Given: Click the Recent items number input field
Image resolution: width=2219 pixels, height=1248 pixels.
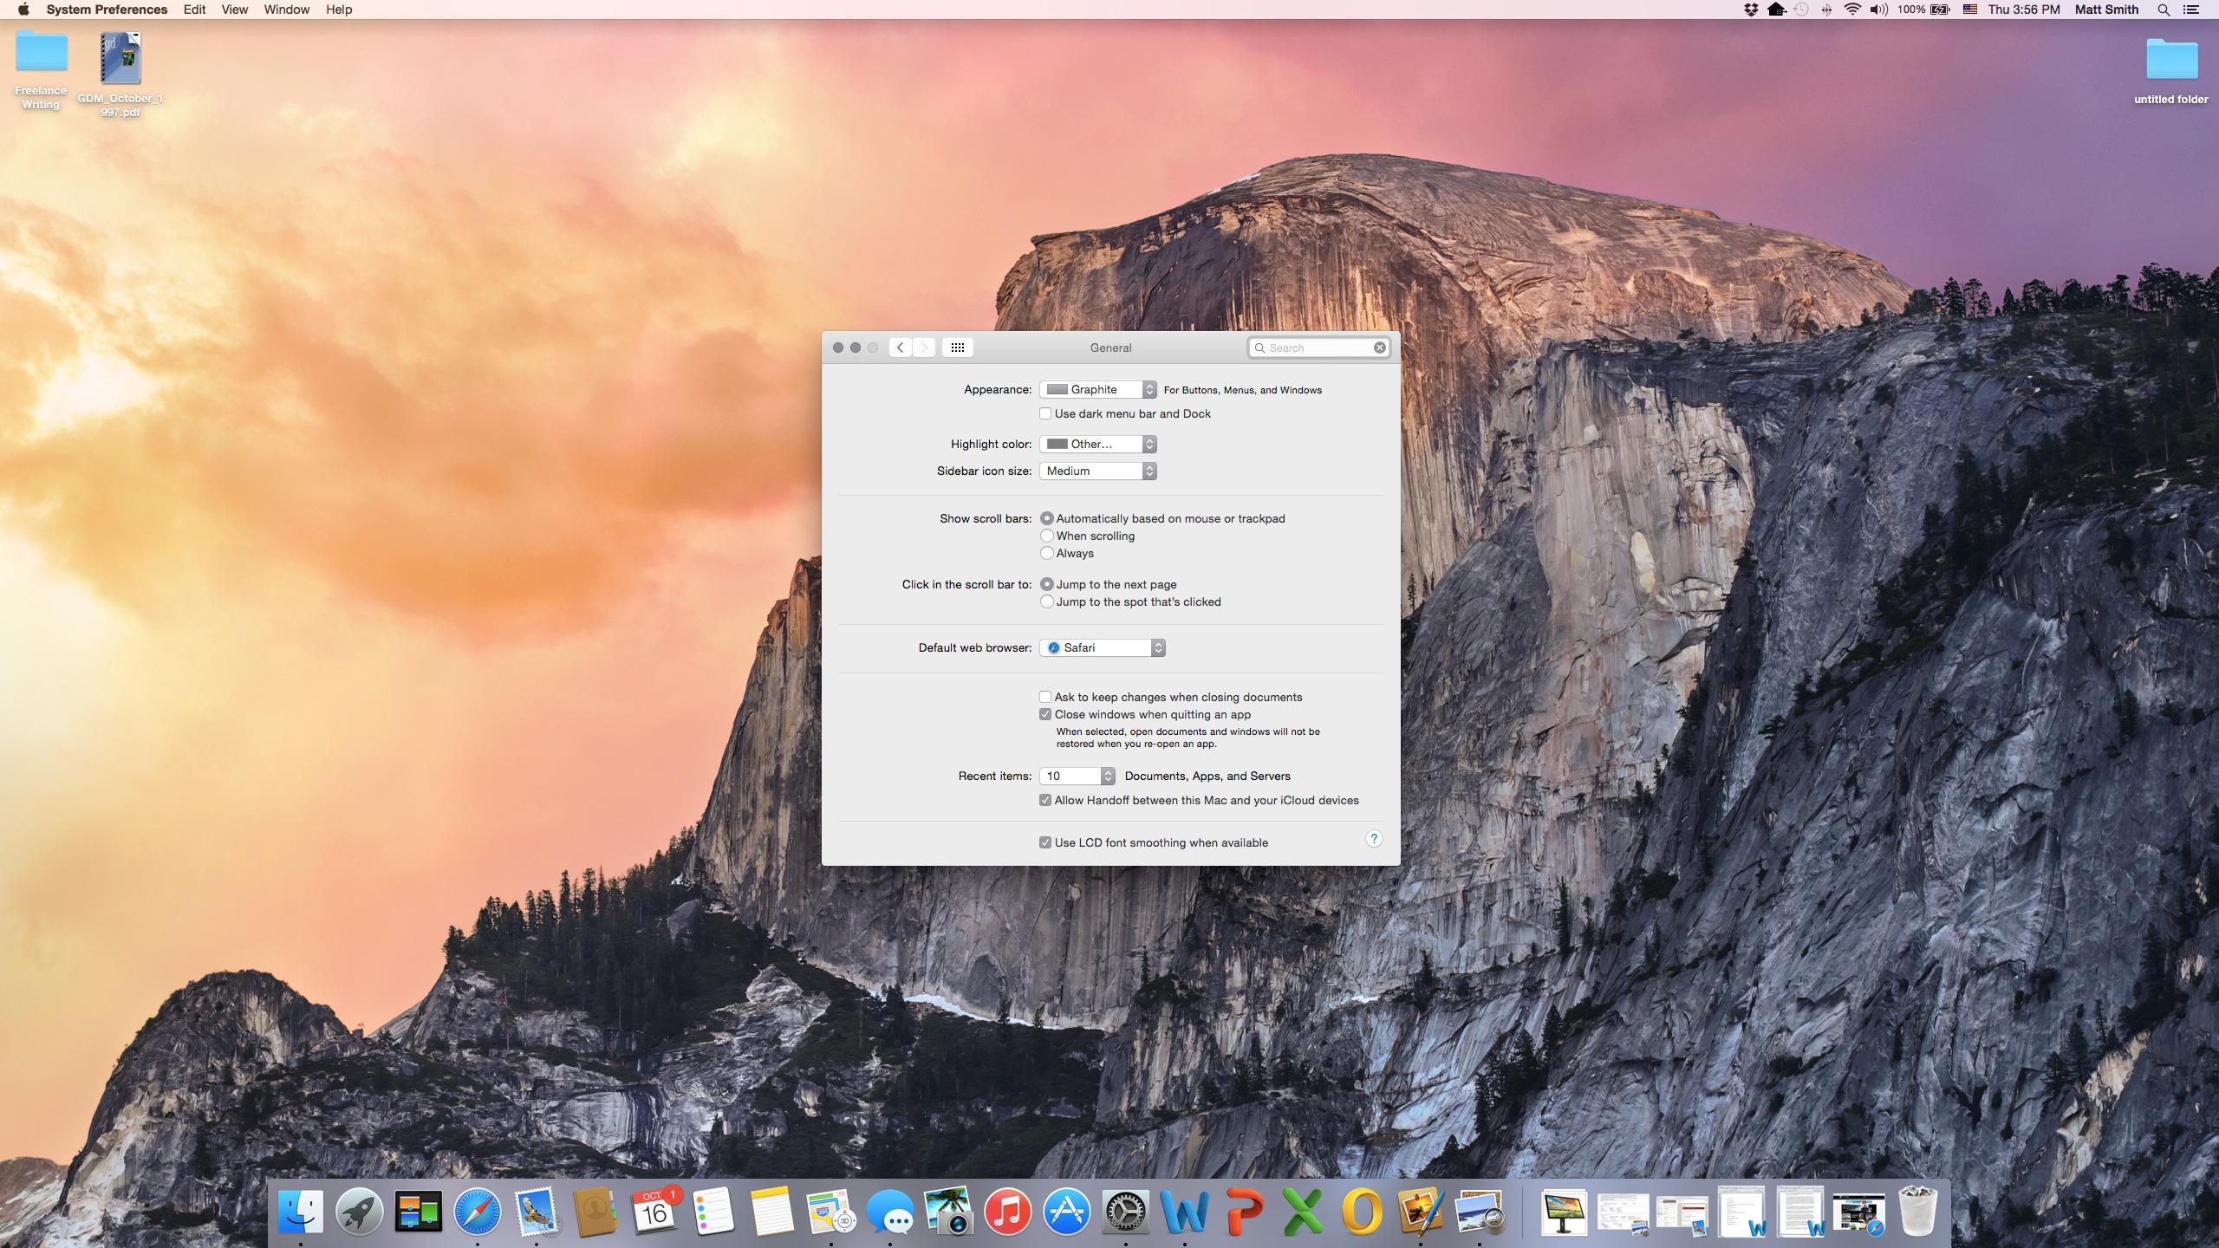Looking at the screenshot, I should click(1073, 774).
